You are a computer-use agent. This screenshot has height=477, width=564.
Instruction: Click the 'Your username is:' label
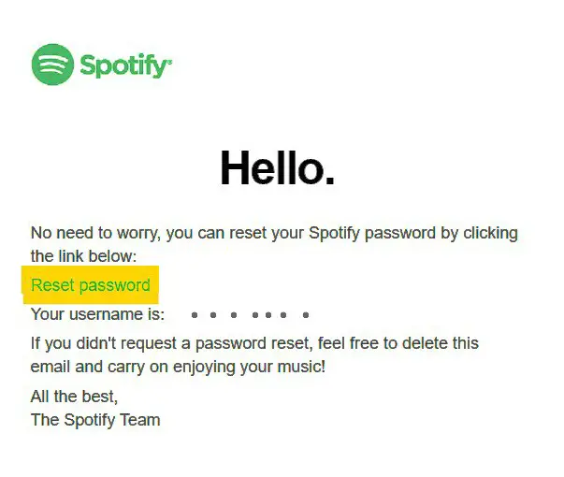point(97,314)
